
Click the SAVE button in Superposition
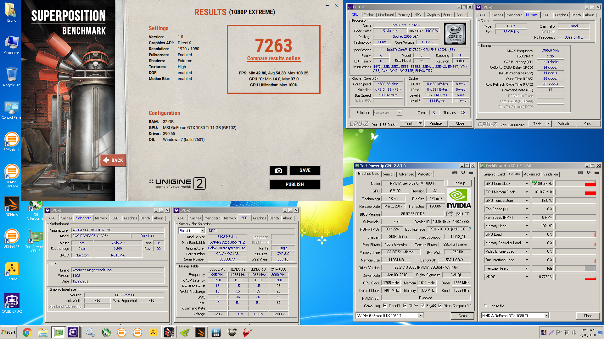[x=305, y=170]
